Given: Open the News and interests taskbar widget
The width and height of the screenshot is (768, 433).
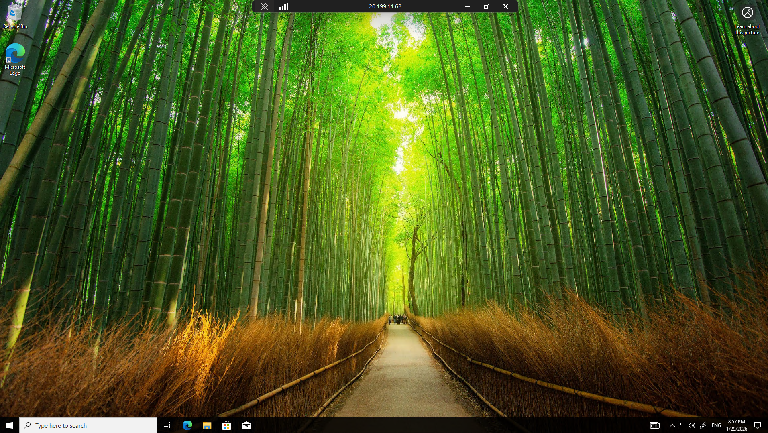Looking at the screenshot, I should pyautogui.click(x=654, y=425).
